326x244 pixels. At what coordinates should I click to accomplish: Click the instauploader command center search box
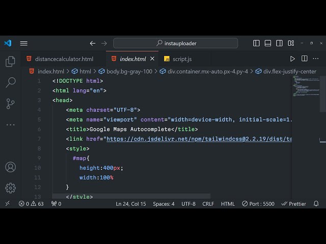[x=175, y=43]
